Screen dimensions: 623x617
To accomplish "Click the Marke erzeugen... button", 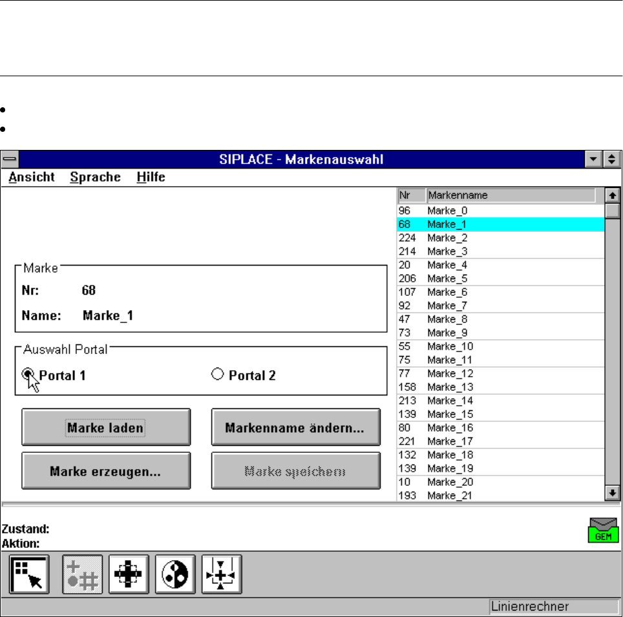I will 106,471.
